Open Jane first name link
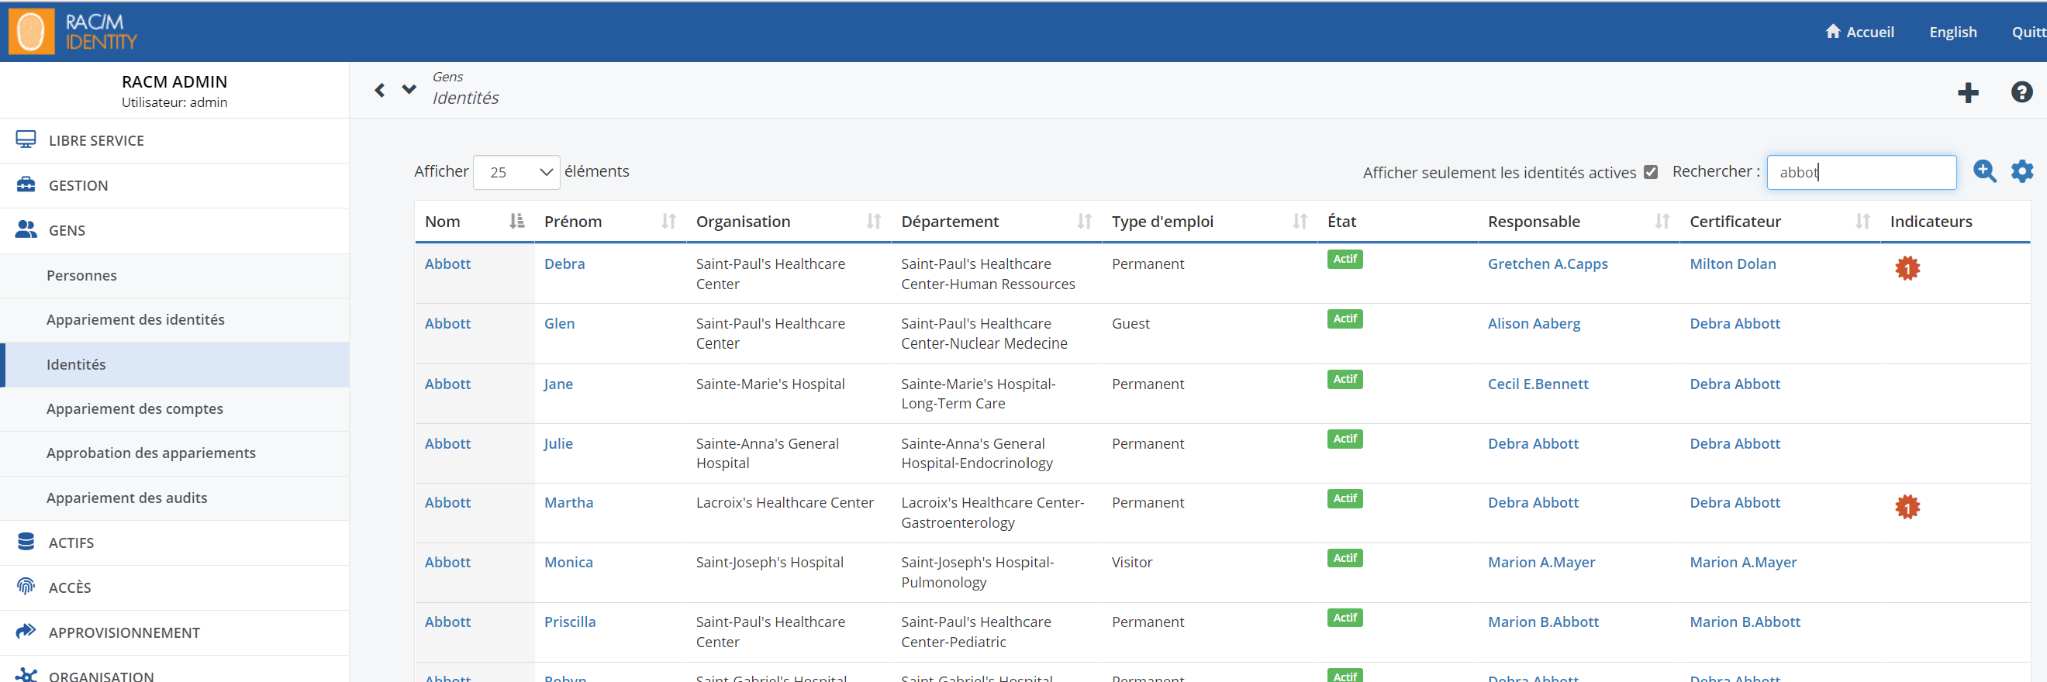Screen dimensions: 2047x682 pyautogui.click(x=558, y=384)
